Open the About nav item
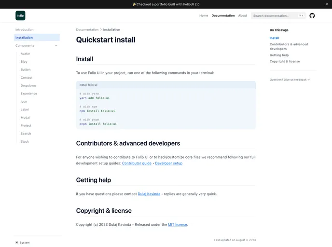This screenshot has height=247, width=332. (242, 15)
